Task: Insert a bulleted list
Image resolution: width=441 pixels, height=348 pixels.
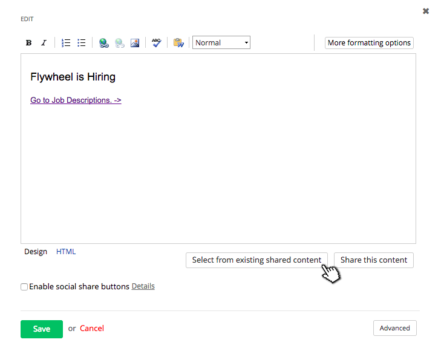Action: coord(82,43)
